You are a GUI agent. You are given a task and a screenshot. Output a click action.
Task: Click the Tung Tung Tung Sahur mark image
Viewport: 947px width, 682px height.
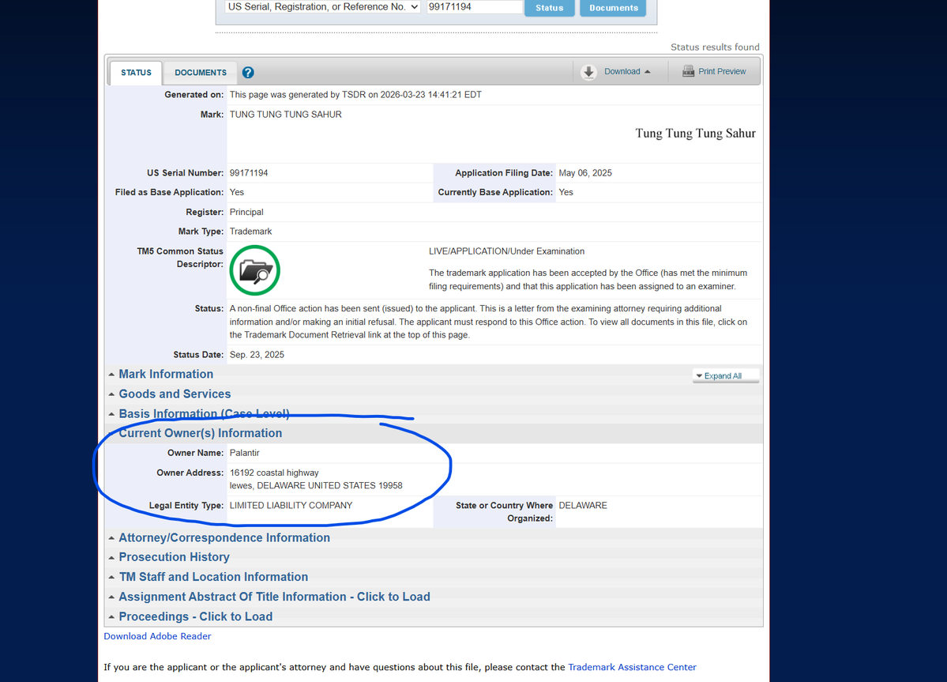695,134
